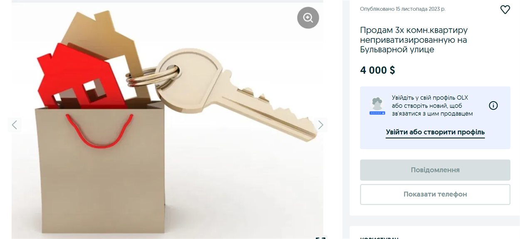Click the price '4 000 $'
The image size is (520, 239).
[x=378, y=70]
